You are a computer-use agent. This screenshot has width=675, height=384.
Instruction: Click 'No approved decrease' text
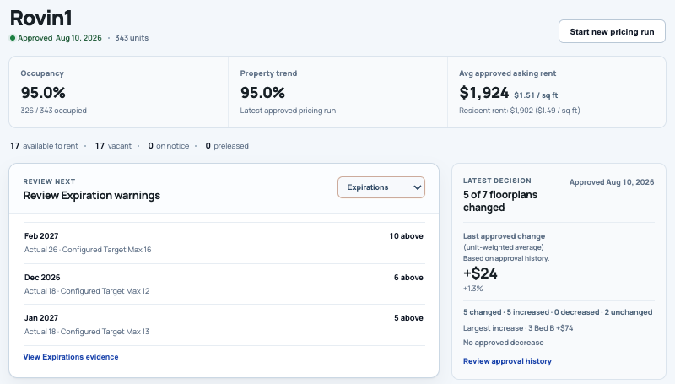(503, 343)
